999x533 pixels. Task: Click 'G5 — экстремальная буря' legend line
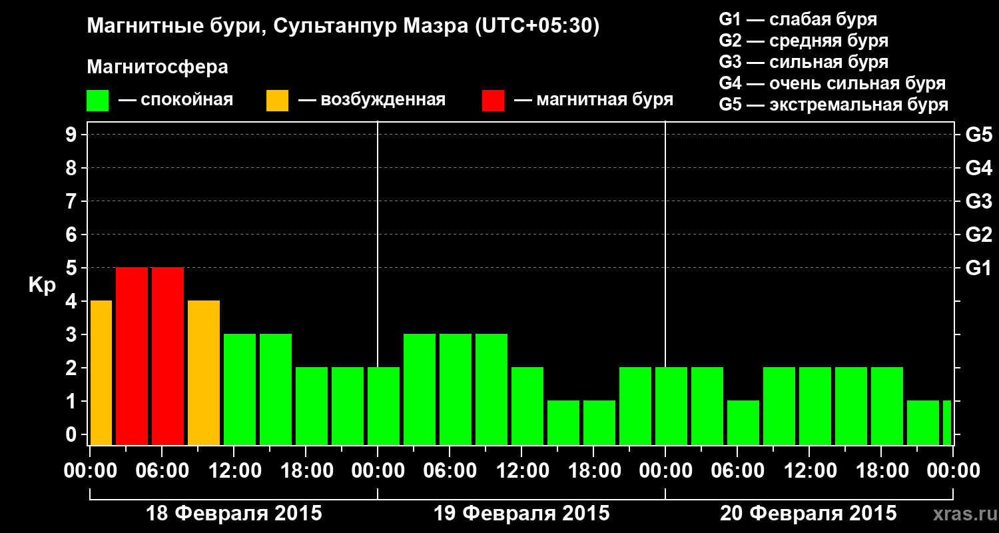(834, 105)
